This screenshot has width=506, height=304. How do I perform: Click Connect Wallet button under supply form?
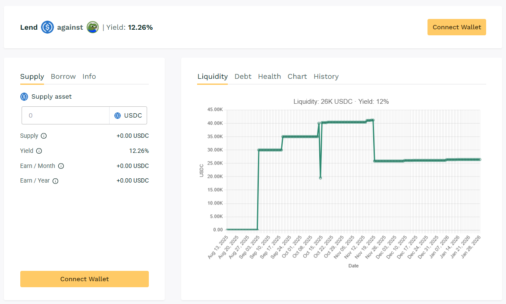85,279
